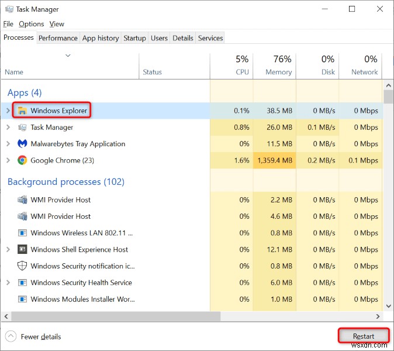Click the vertical scrollbar down arrow
Screen dimensions: 394x351
(x=389, y=306)
